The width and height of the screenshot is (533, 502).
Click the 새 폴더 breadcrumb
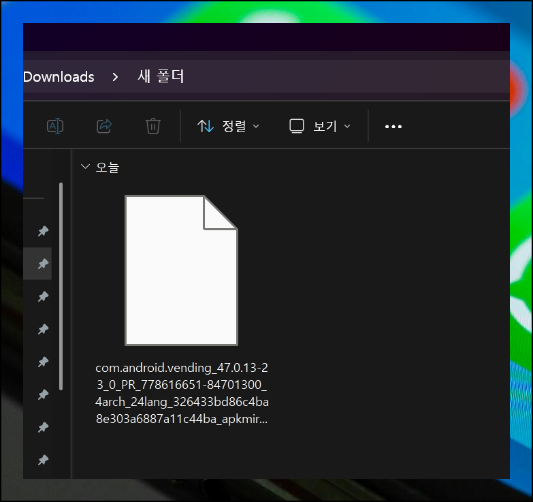(161, 76)
